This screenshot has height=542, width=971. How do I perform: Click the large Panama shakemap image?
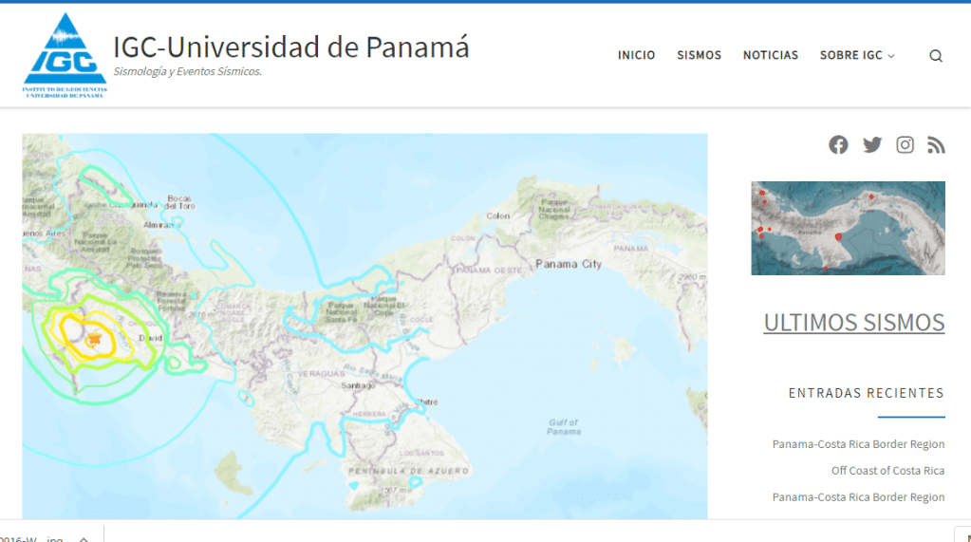(x=364, y=327)
